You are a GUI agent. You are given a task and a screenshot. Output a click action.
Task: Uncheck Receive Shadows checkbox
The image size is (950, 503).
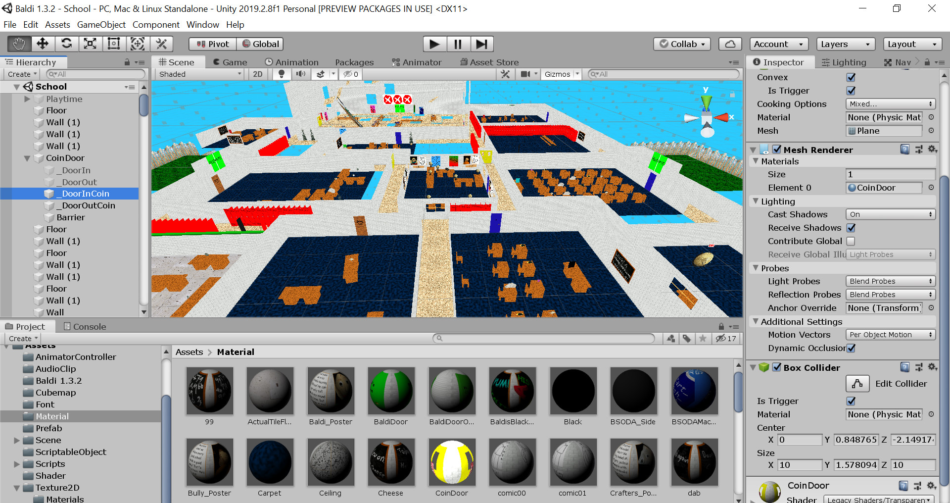click(851, 228)
